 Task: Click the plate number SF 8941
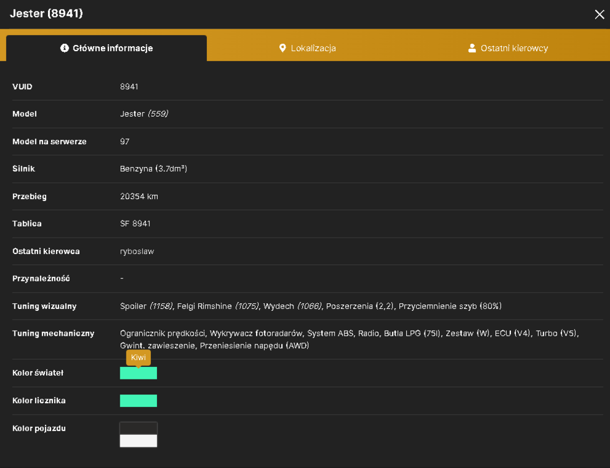point(135,223)
